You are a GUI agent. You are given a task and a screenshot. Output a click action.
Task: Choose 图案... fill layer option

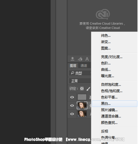tap(114, 48)
